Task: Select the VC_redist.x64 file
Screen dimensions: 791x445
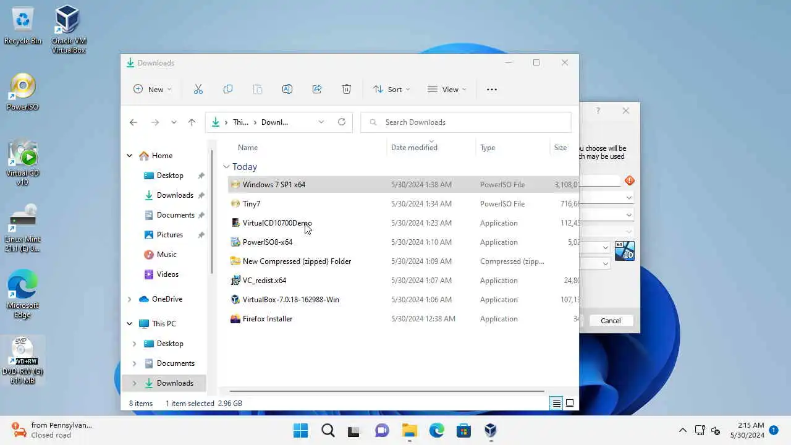Action: 403,281
